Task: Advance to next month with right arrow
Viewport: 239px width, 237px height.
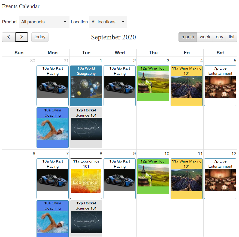Action: tap(22, 37)
